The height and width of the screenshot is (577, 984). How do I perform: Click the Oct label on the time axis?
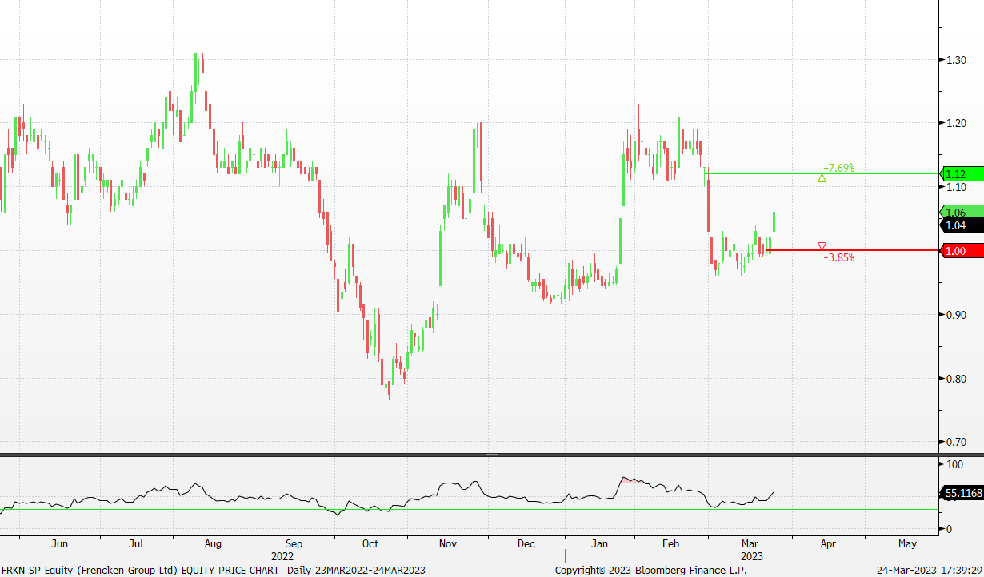pyautogui.click(x=370, y=543)
